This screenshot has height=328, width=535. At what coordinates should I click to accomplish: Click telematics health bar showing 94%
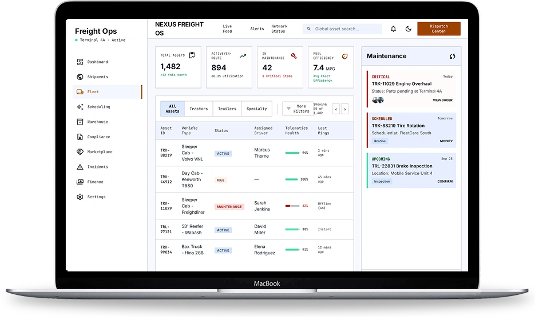point(292,153)
